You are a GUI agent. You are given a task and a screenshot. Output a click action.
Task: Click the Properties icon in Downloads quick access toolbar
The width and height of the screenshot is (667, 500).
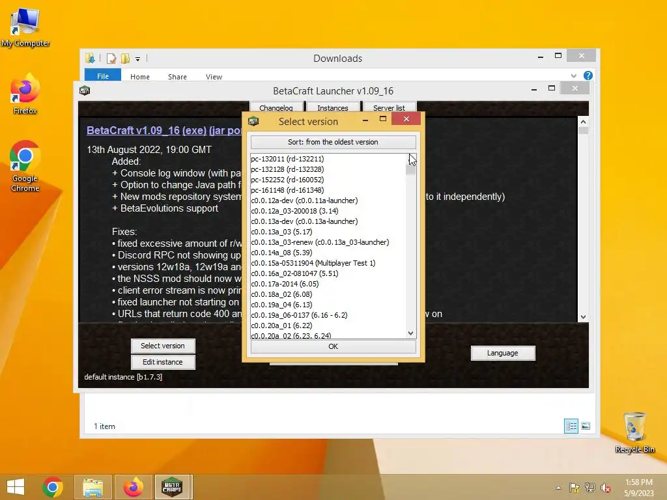tap(111, 58)
